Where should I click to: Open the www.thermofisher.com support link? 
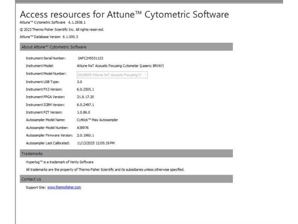64,187
